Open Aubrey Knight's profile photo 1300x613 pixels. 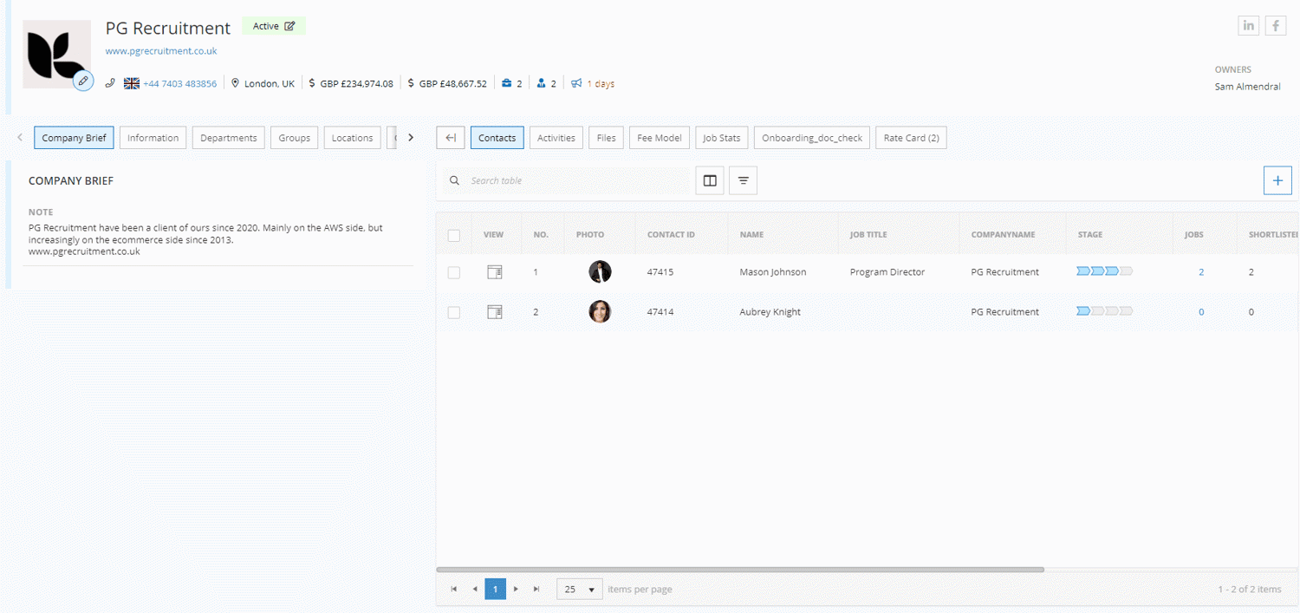click(600, 311)
